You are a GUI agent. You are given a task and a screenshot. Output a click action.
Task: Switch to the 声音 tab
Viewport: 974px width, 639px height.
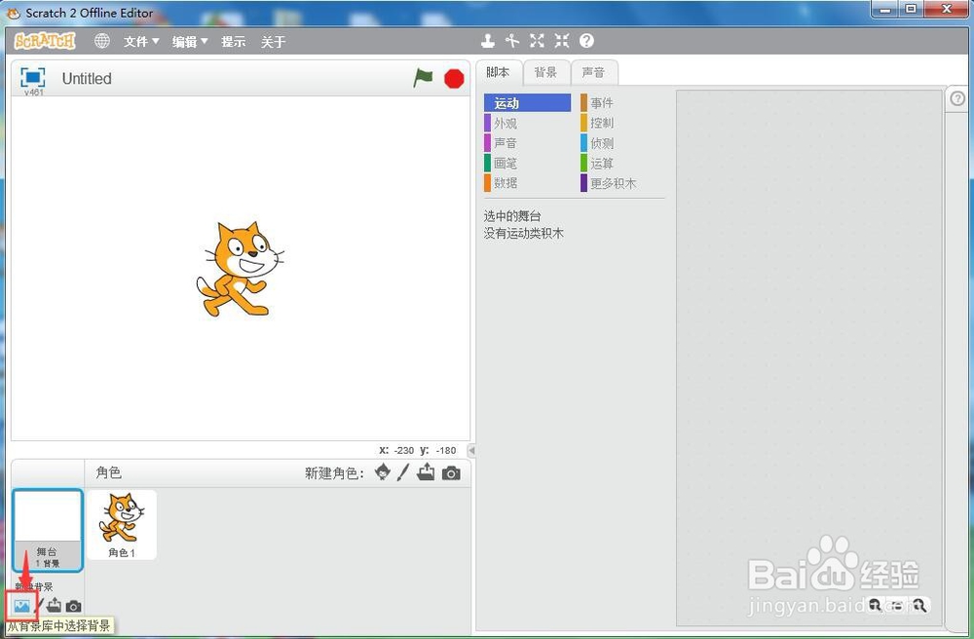click(594, 71)
